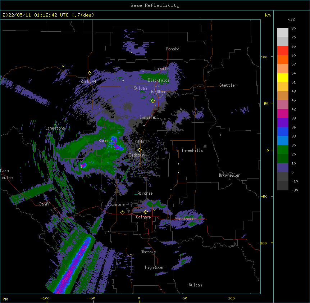Click the Didsbury label

point(138,155)
